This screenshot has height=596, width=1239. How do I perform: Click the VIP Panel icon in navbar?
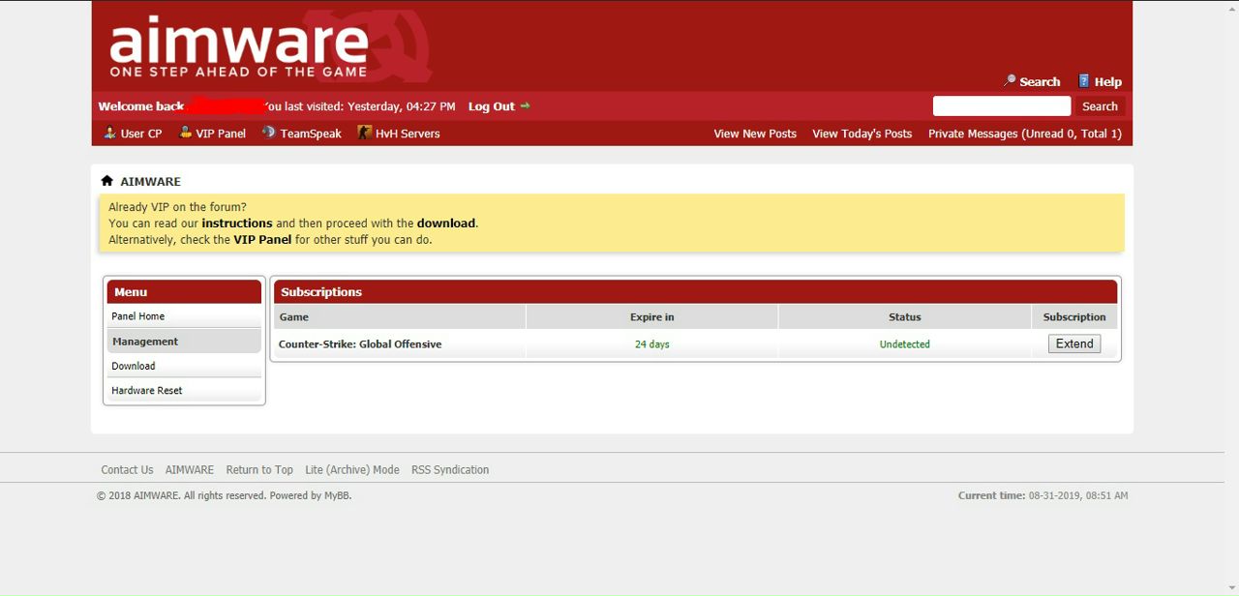[x=186, y=133]
